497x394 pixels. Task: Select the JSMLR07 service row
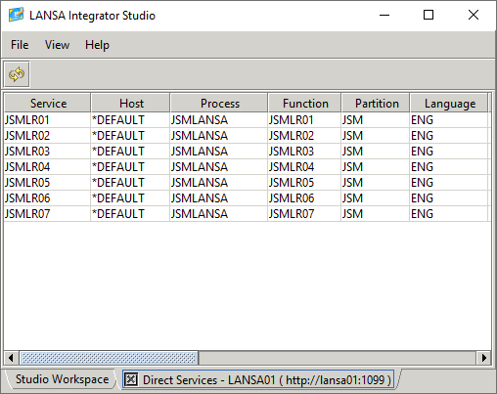(x=247, y=214)
